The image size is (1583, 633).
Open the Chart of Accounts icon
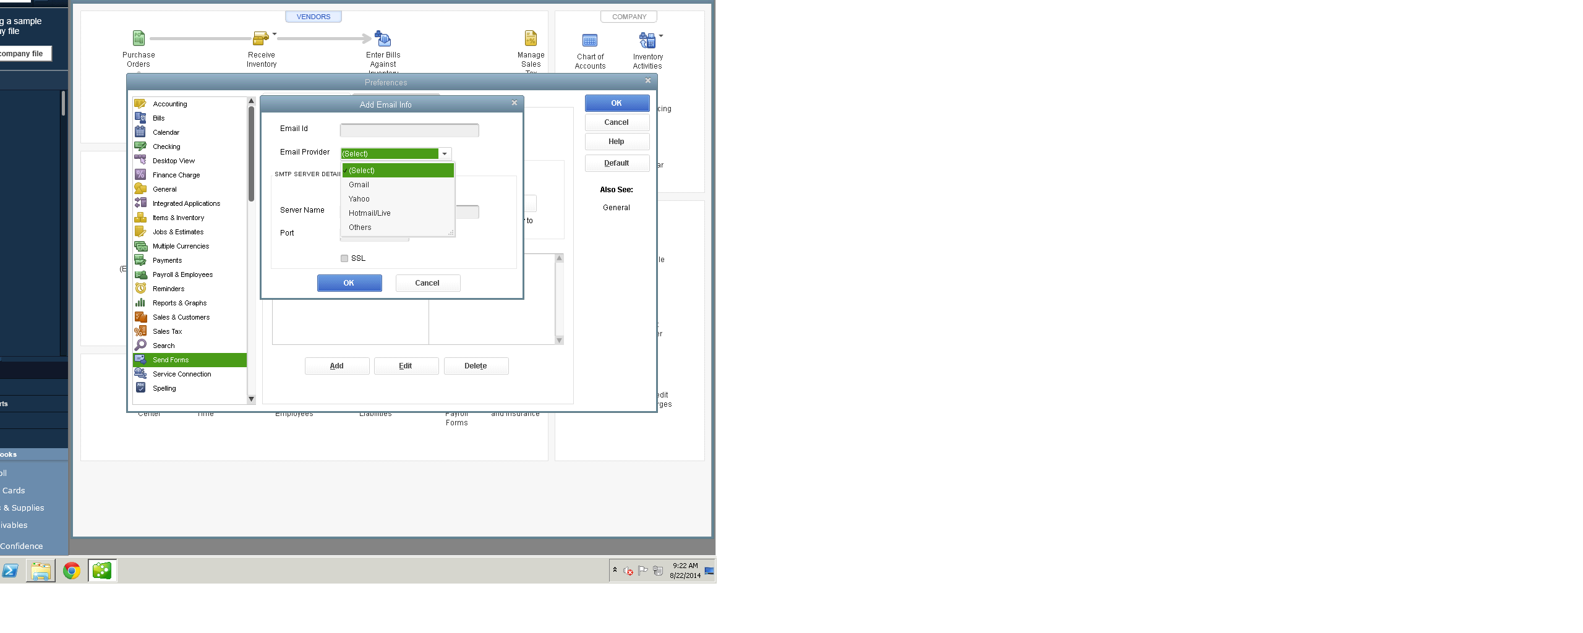(589, 40)
